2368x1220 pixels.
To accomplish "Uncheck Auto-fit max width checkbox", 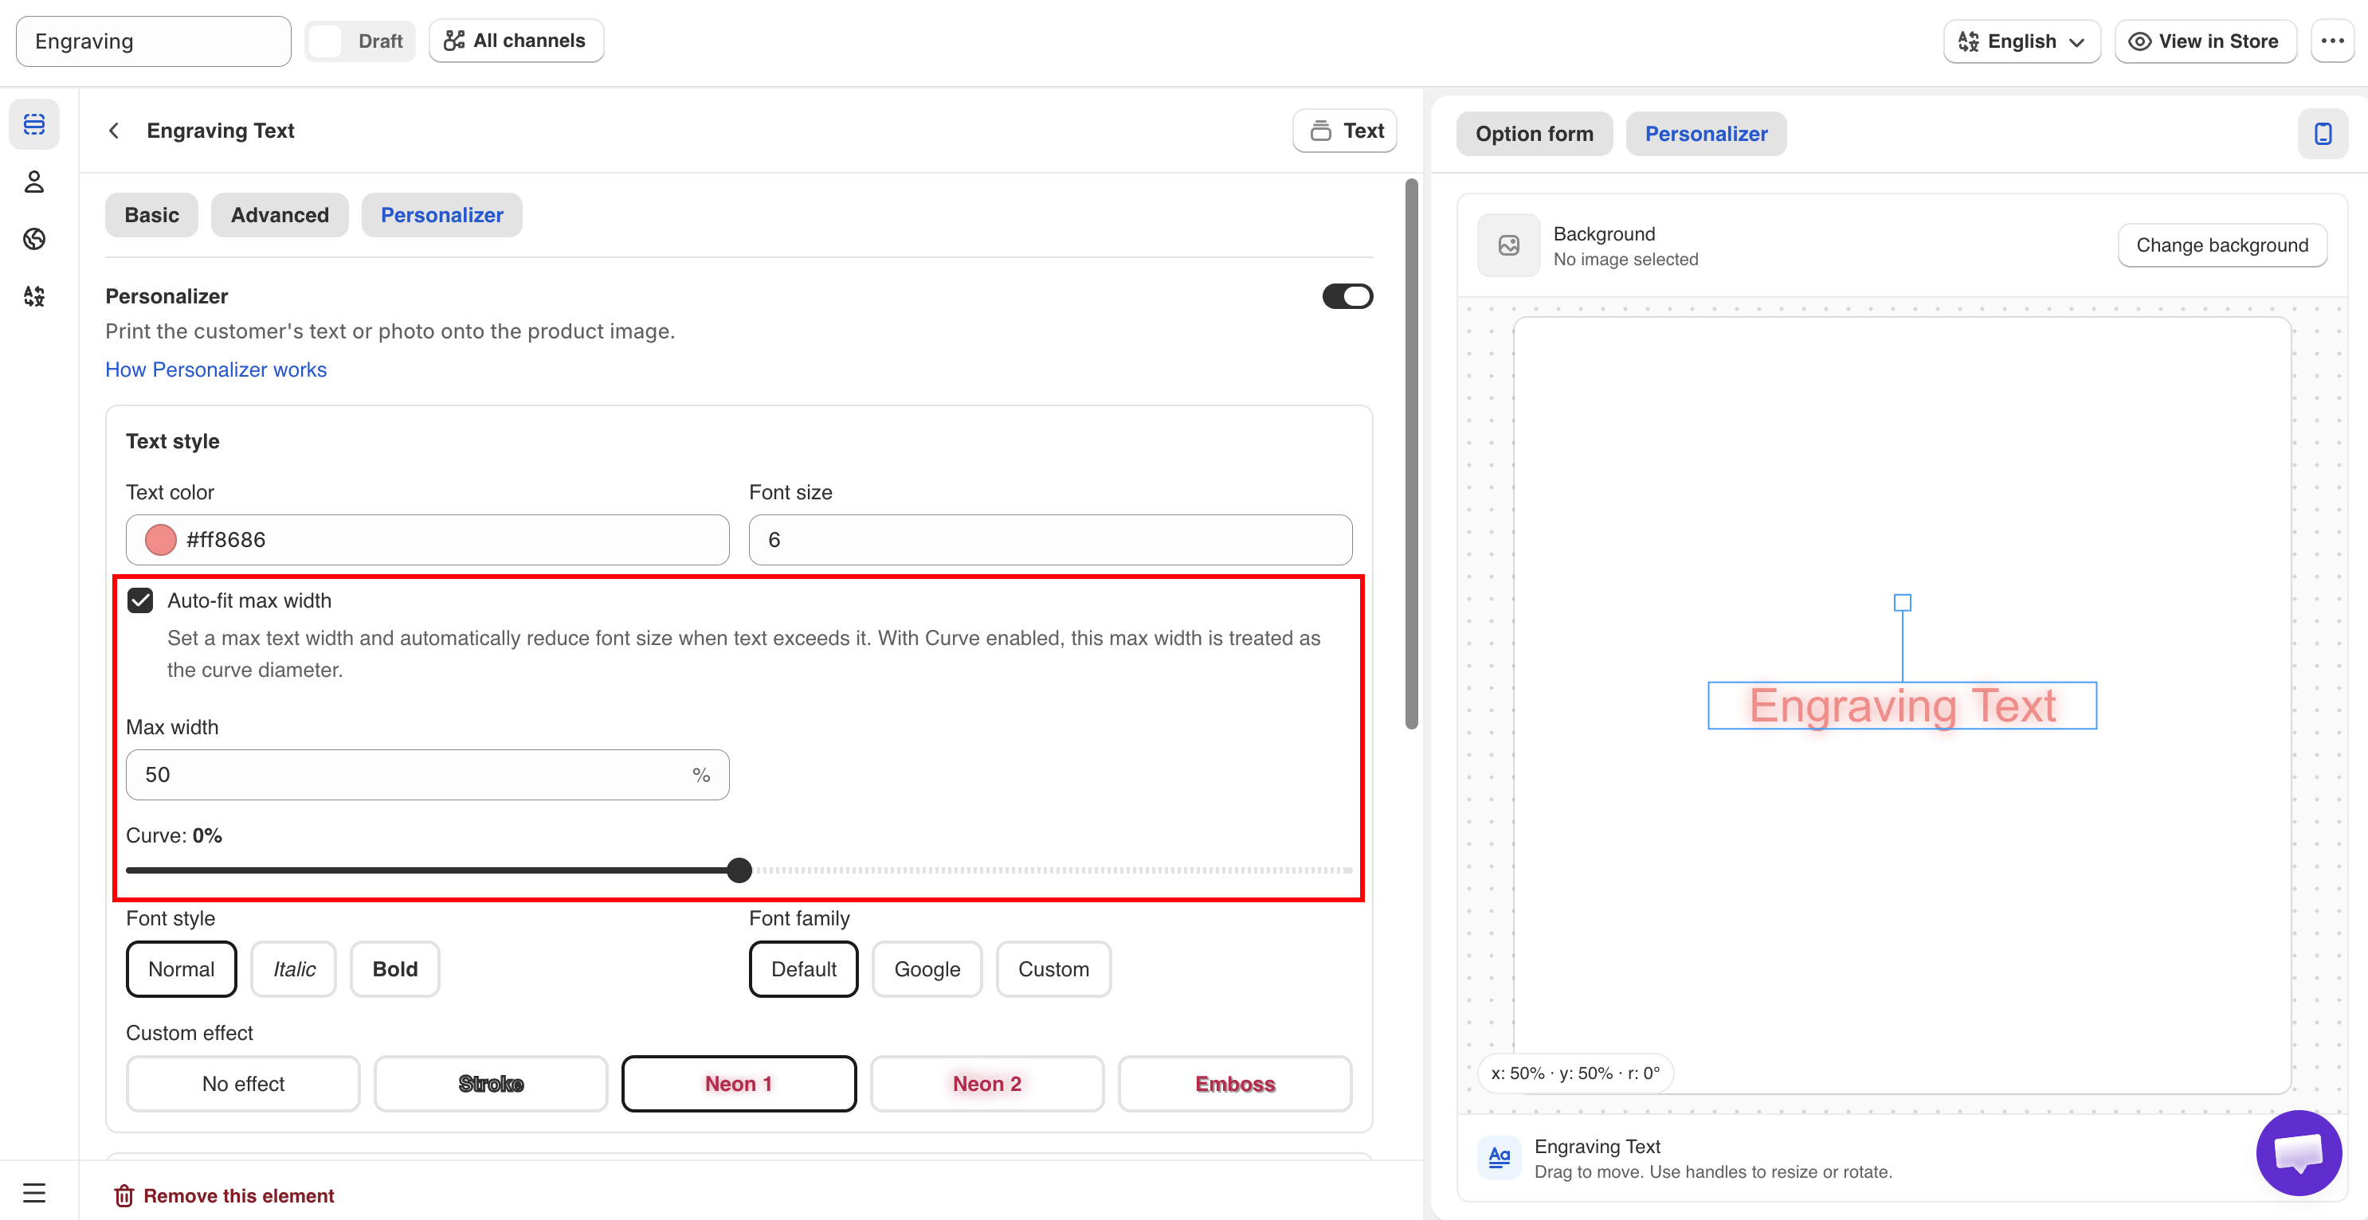I will pyautogui.click(x=141, y=600).
